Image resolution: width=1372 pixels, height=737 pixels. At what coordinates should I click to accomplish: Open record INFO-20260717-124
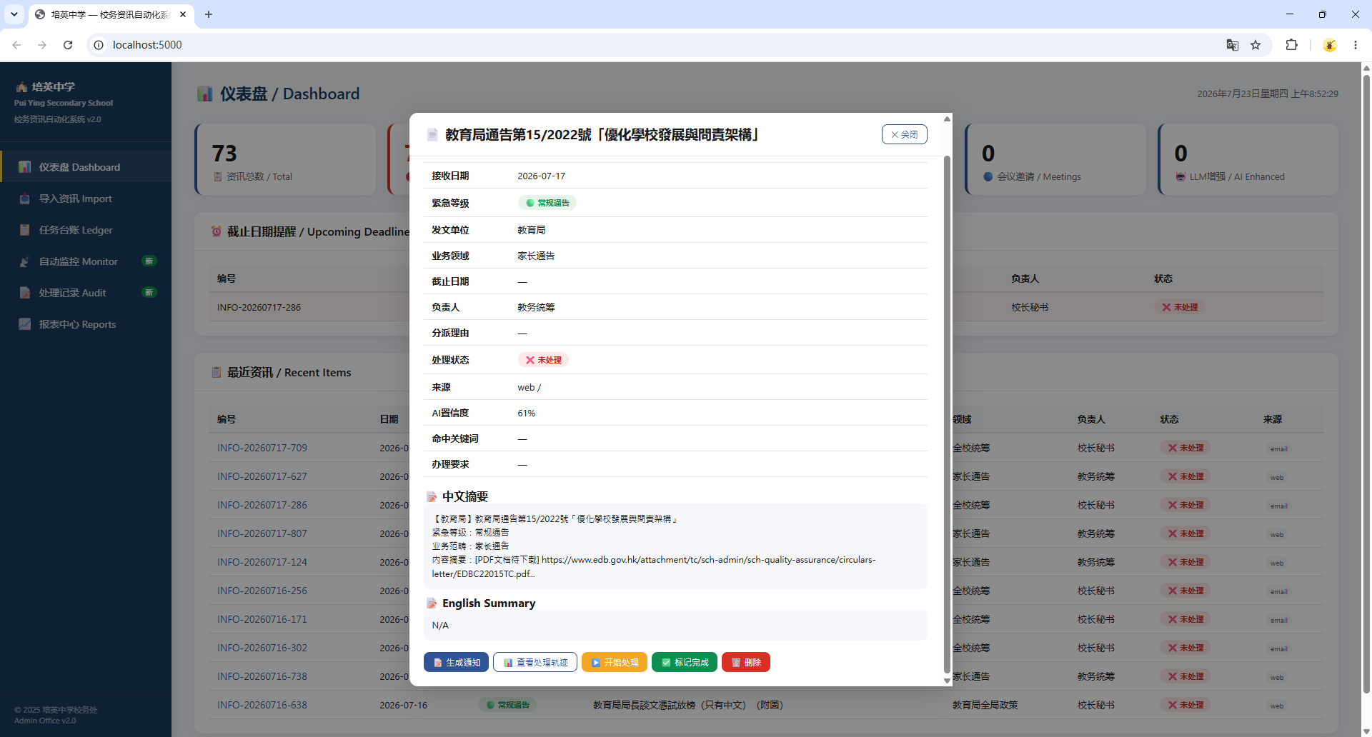(262, 562)
